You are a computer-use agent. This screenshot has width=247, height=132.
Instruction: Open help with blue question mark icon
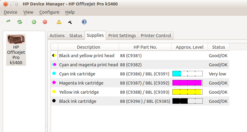click(84, 22)
